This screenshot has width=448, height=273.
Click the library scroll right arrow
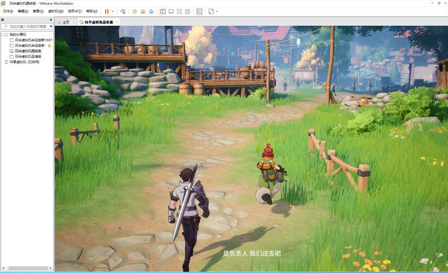(x=50, y=268)
